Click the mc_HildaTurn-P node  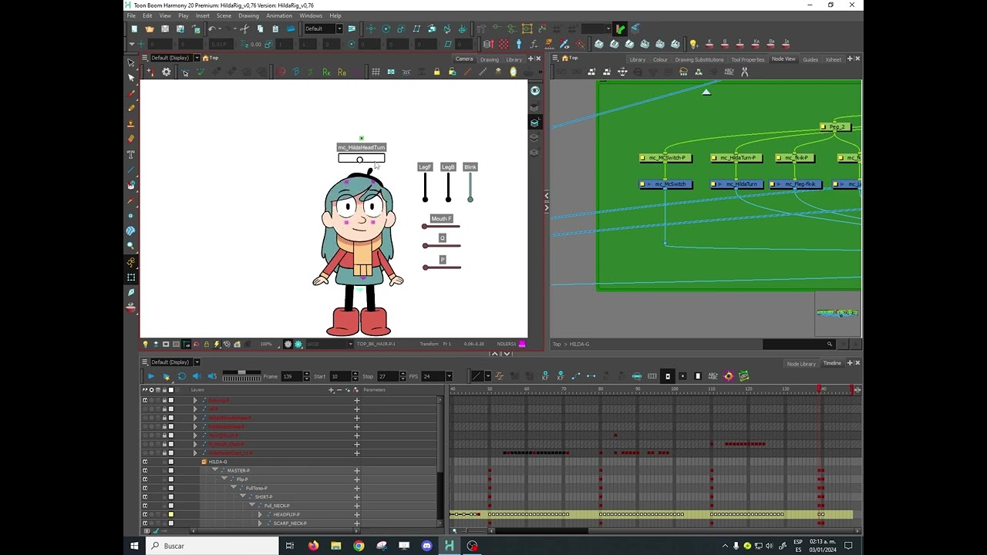tap(737, 158)
